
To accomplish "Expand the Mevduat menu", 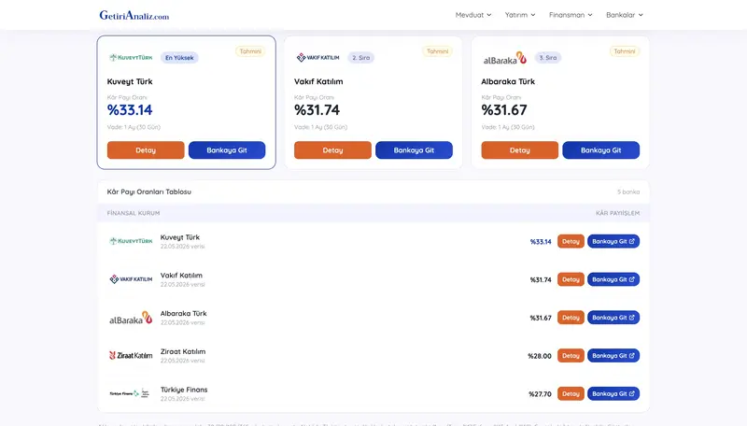I will click(x=473, y=15).
